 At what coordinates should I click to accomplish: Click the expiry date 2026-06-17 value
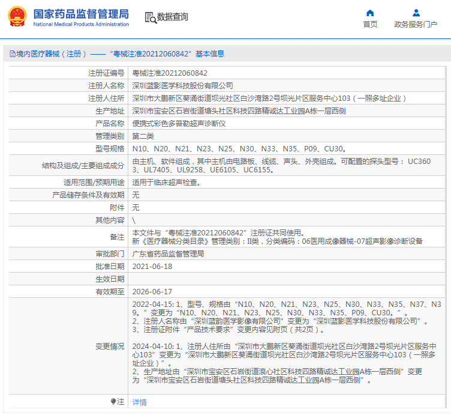pos(152,291)
